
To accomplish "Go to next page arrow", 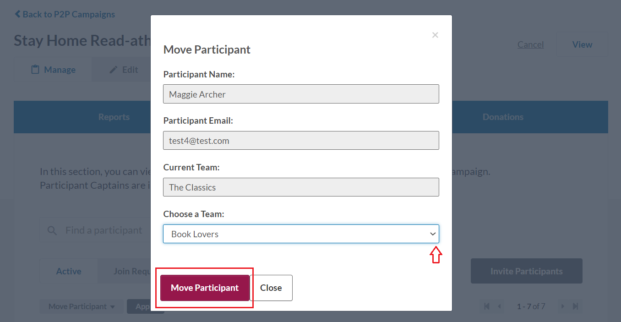I will point(563,306).
